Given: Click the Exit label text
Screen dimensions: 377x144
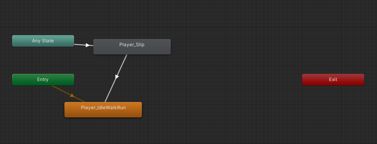Looking at the screenshot, I should 333,79.
